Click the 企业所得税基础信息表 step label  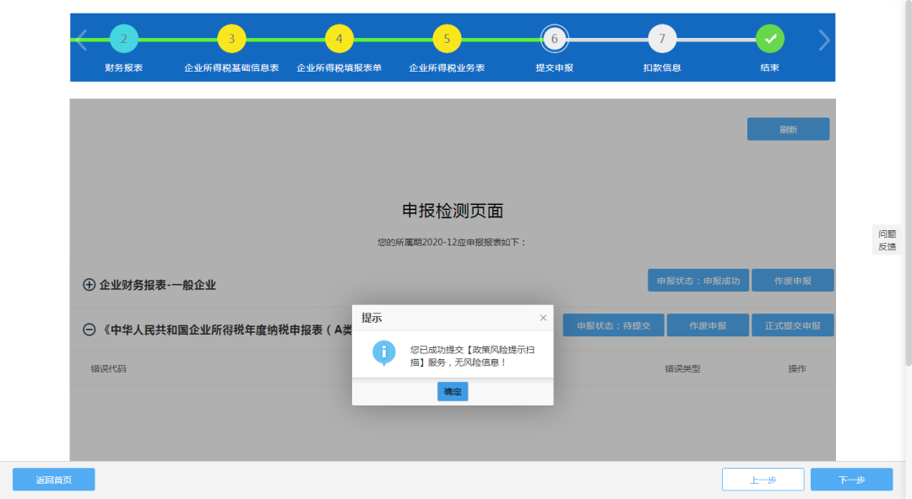231,68
